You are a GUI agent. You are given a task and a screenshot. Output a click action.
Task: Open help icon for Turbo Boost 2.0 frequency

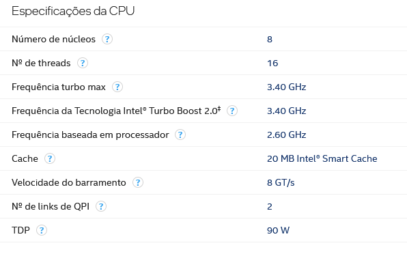[x=232, y=111]
